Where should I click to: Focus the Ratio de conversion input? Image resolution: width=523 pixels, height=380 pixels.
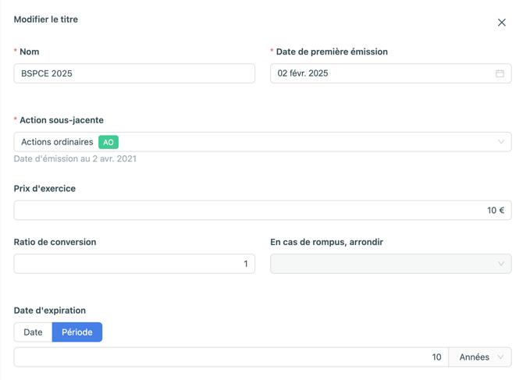(x=134, y=264)
